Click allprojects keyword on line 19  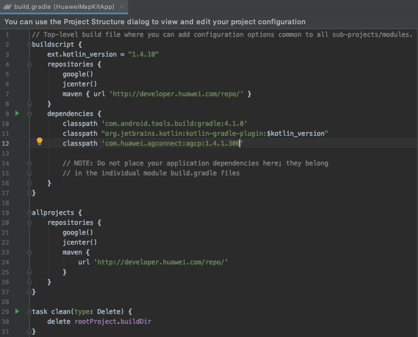(x=53, y=213)
